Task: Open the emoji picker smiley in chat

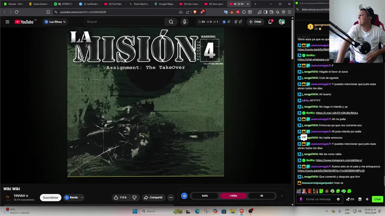Action: pos(338,199)
